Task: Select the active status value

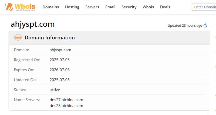Action: [55, 90]
